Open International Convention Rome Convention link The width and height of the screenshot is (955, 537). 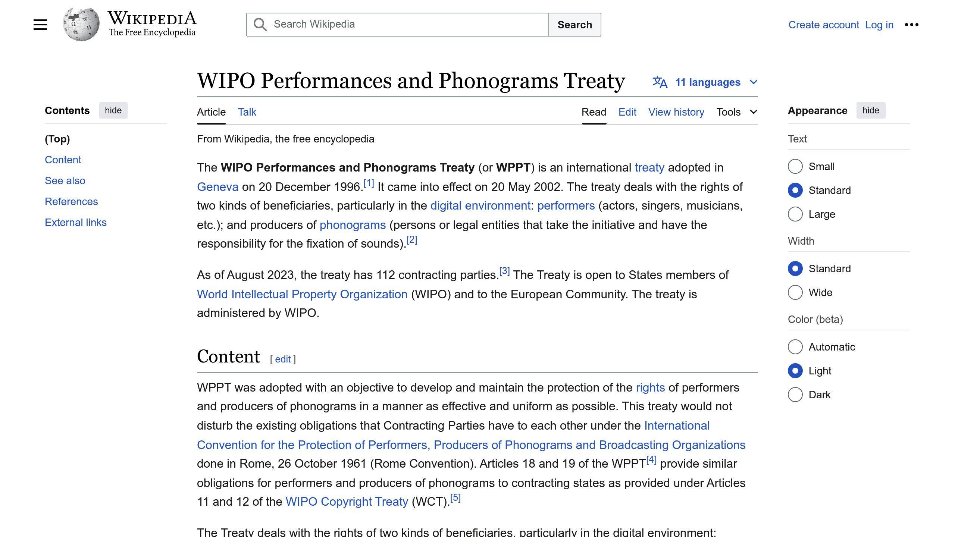[x=471, y=445]
